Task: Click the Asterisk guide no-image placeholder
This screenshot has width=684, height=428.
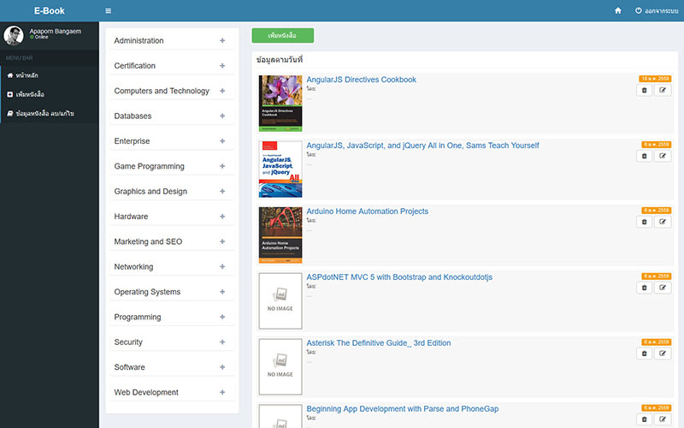Action: pyautogui.click(x=280, y=367)
